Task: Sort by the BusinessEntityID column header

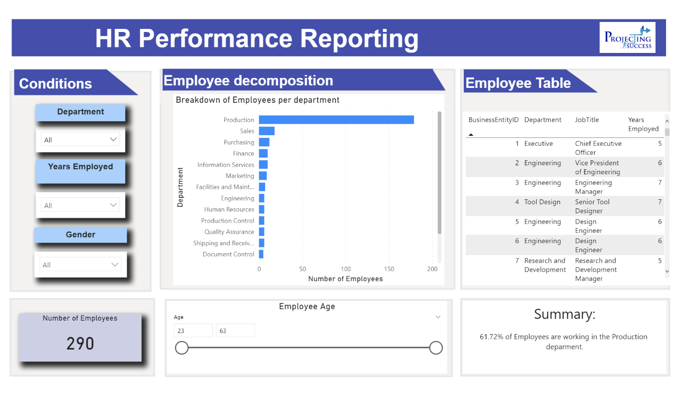Action: pyautogui.click(x=493, y=120)
